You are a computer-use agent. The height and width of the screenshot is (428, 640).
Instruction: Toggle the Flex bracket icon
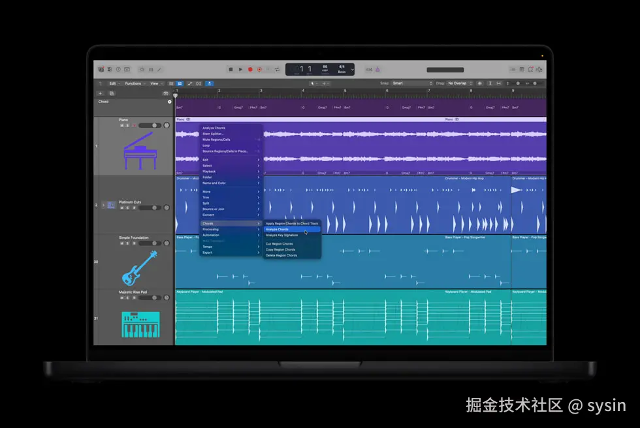click(x=199, y=84)
